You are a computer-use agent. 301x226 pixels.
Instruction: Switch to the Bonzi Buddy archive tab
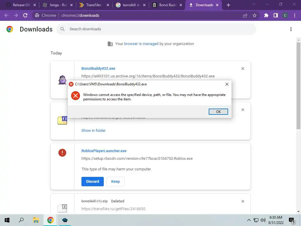click(x=167, y=5)
